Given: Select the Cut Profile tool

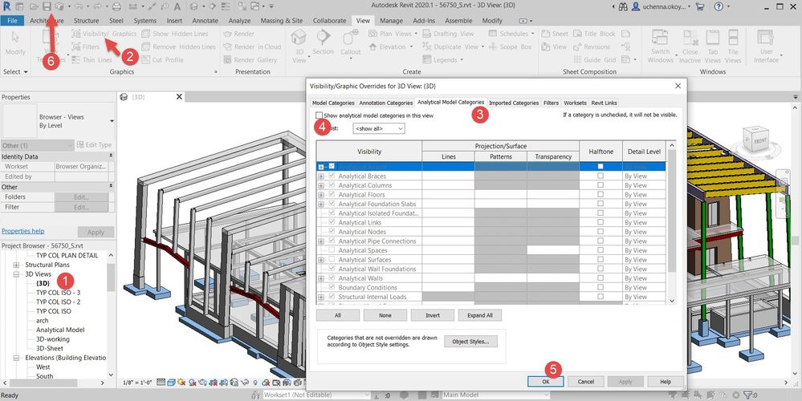Looking at the screenshot, I should point(163,60).
